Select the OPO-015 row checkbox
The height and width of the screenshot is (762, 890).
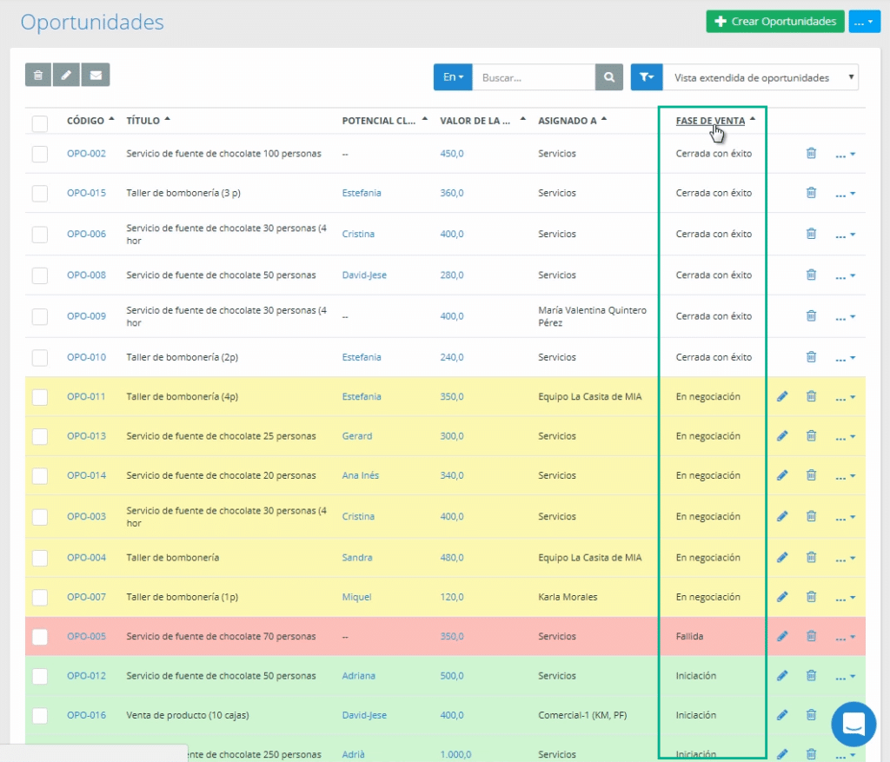coord(40,194)
